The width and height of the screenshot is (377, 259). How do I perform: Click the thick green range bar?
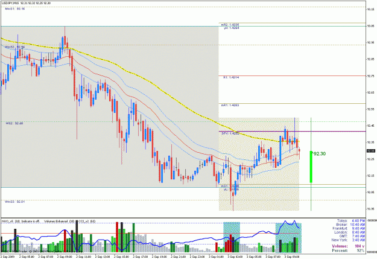(311, 167)
